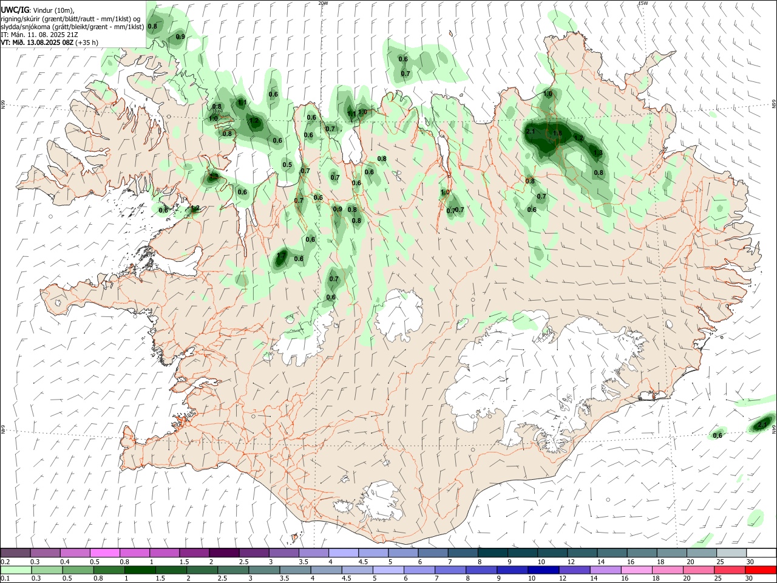Image resolution: width=777 pixels, height=583 pixels.
Task: Select the dusky purple 0.2 swatch in the snow legend
Action: click(15, 553)
